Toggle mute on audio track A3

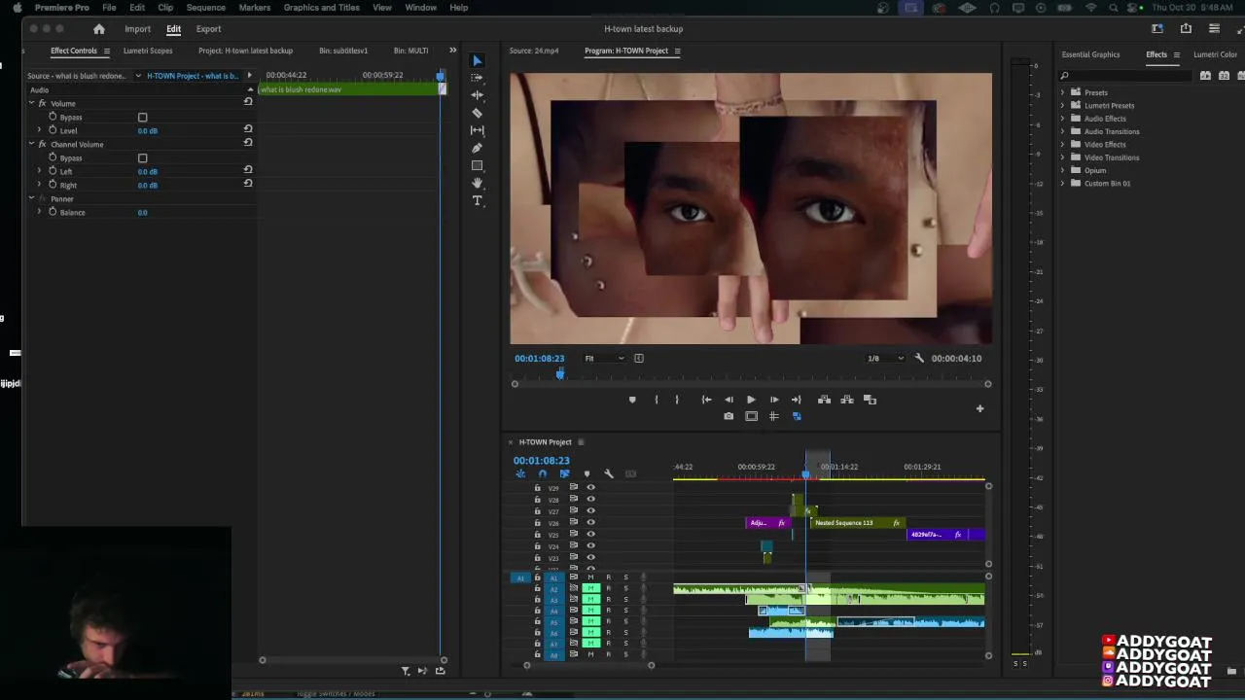[x=590, y=600]
